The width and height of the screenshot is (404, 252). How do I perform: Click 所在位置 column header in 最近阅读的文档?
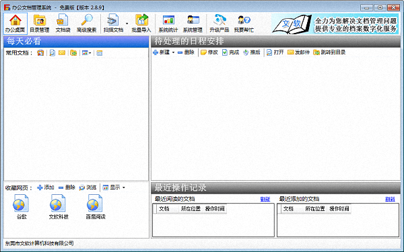[x=191, y=209]
